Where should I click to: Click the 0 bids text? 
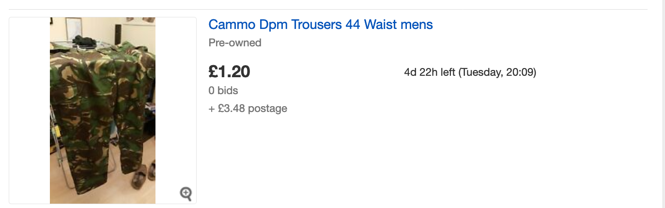[223, 90]
